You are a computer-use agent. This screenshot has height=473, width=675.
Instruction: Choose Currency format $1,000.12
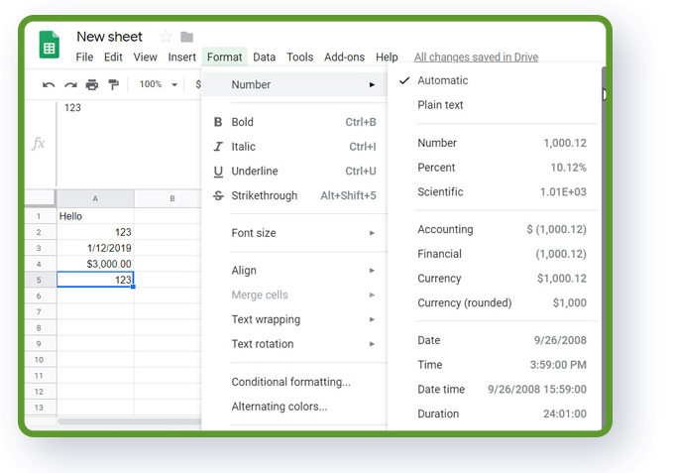tap(495, 279)
